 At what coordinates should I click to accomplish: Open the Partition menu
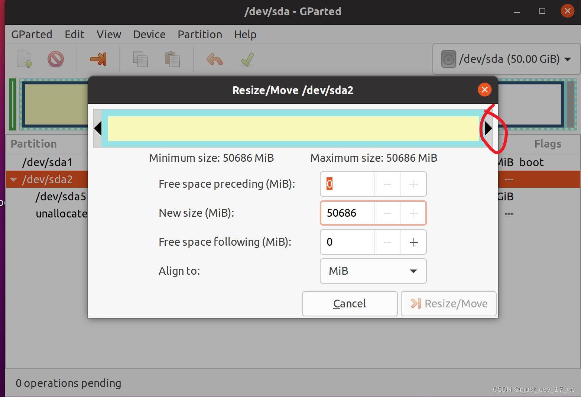click(x=200, y=35)
